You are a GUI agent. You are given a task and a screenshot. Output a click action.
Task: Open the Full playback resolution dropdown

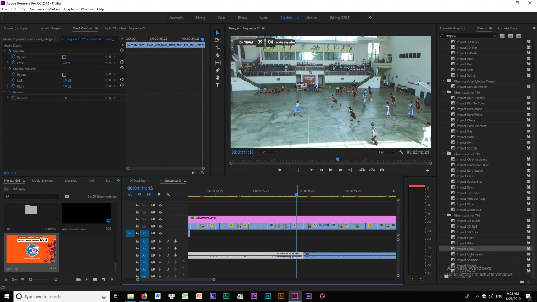click(386, 152)
